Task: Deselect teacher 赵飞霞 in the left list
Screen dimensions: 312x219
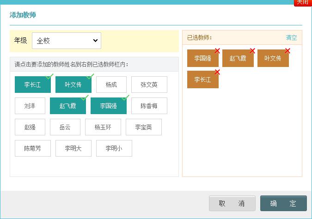Action: tap(68, 106)
